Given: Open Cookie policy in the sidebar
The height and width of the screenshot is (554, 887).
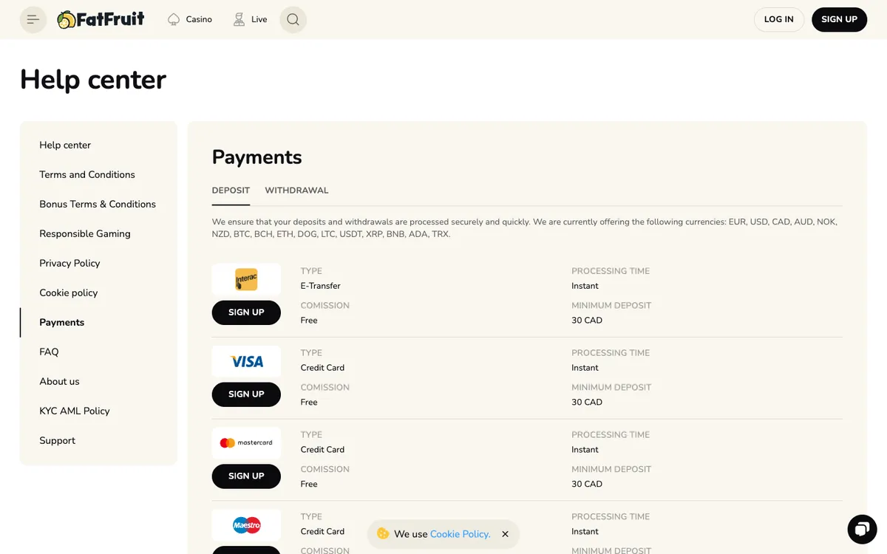Looking at the screenshot, I should pyautogui.click(x=69, y=293).
